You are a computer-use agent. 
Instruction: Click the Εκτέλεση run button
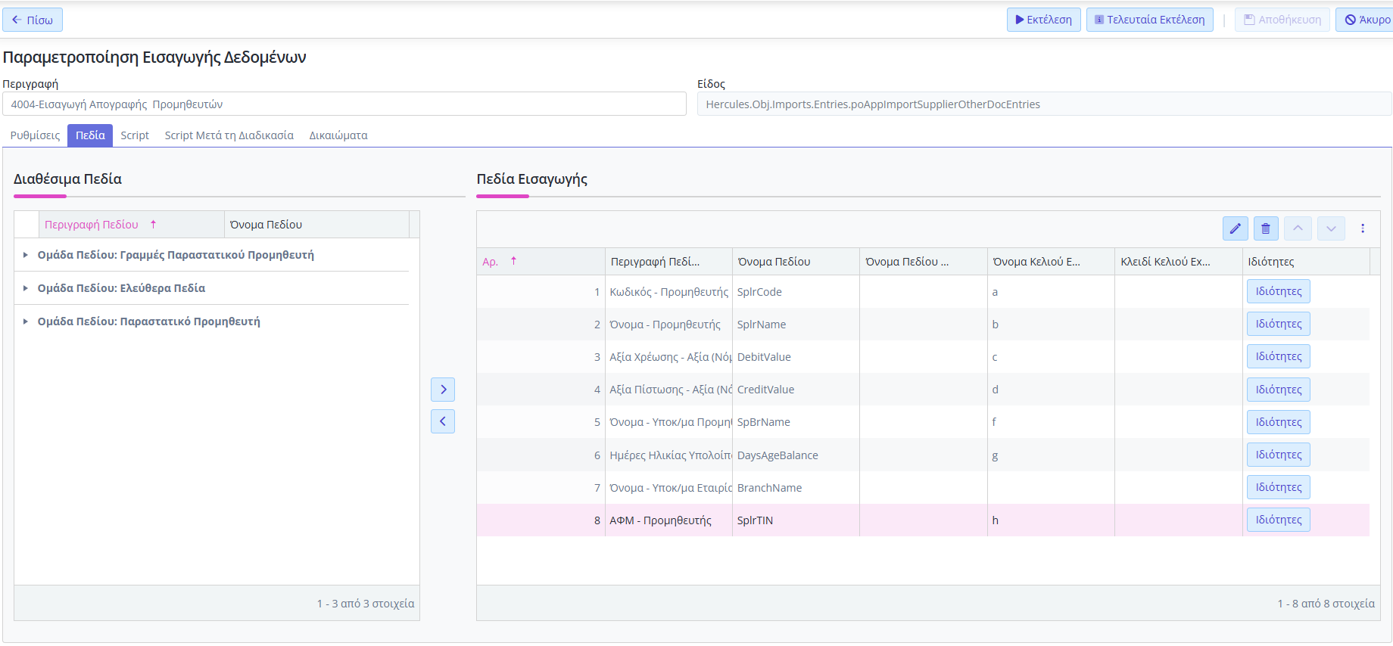(1043, 20)
